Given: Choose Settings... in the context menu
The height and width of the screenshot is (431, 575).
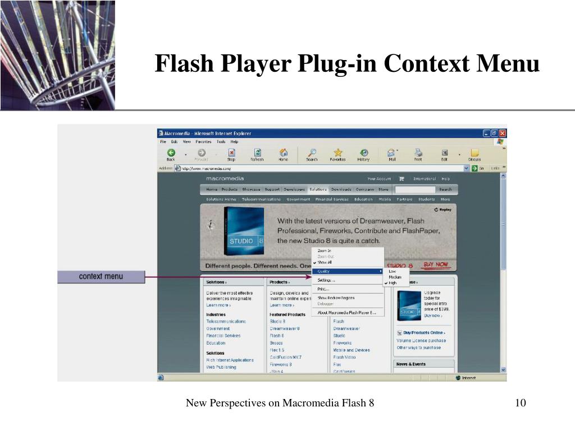Looking at the screenshot, I should click(326, 280).
